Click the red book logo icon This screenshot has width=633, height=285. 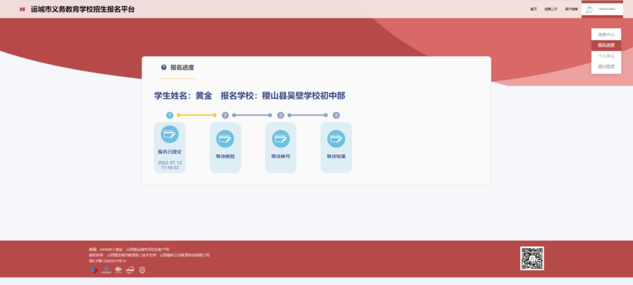pyautogui.click(x=22, y=9)
